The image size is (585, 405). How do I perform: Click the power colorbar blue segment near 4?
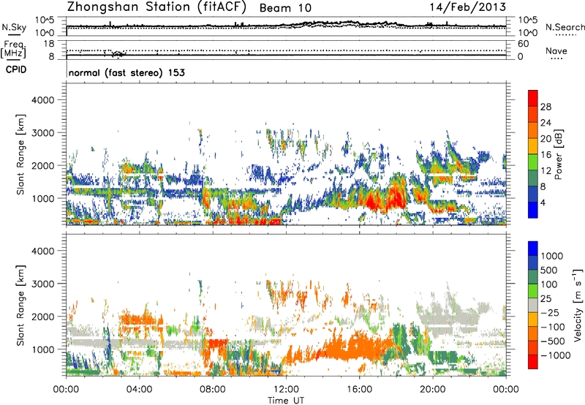click(x=533, y=210)
